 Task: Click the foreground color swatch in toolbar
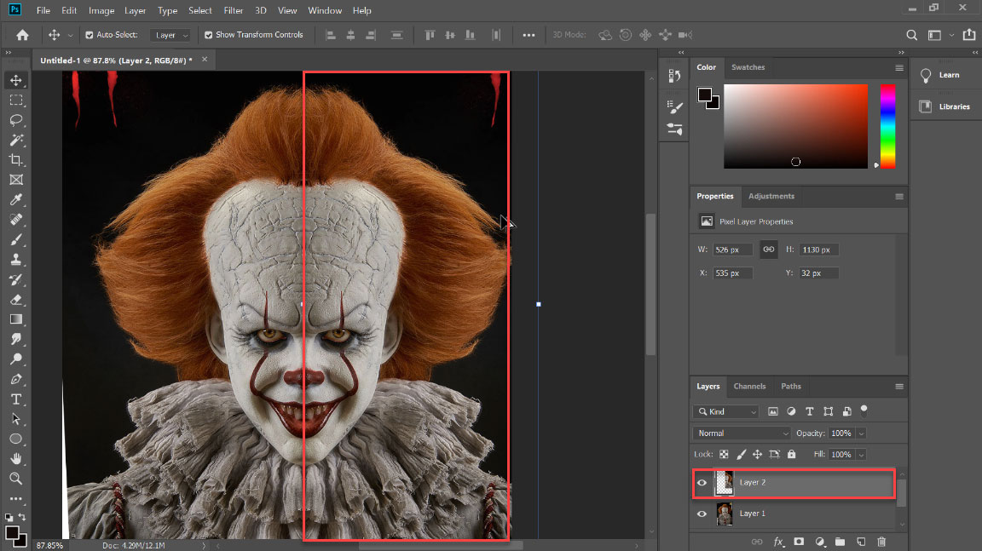coord(12,532)
